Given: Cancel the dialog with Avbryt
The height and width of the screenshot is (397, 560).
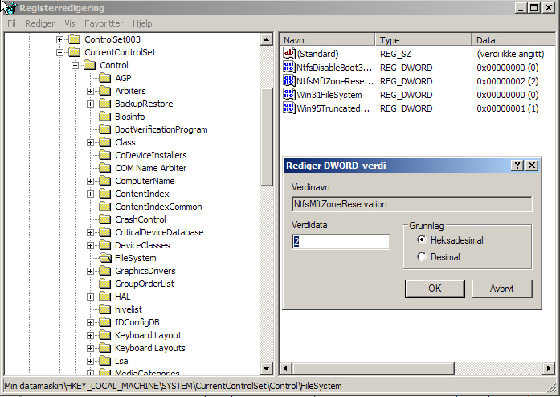Looking at the screenshot, I should tap(502, 289).
